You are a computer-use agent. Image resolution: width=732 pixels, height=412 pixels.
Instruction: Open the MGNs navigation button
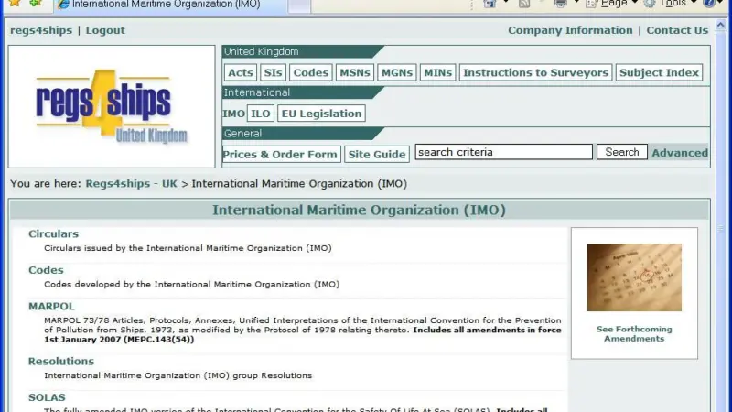(397, 73)
